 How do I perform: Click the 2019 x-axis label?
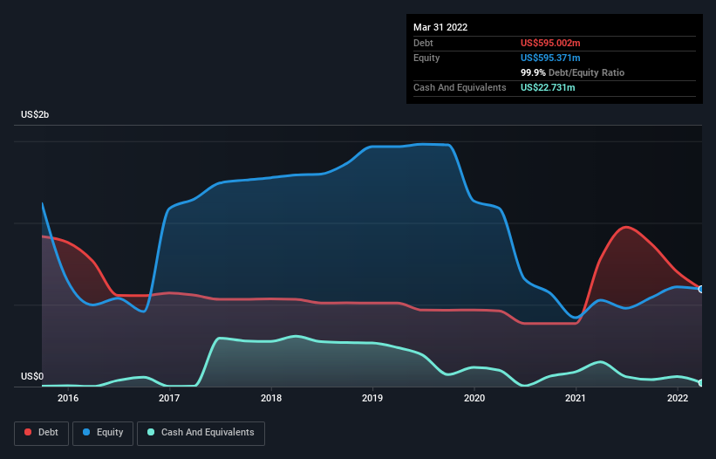click(x=372, y=398)
